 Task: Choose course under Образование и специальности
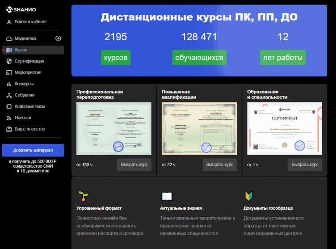(x=305, y=165)
